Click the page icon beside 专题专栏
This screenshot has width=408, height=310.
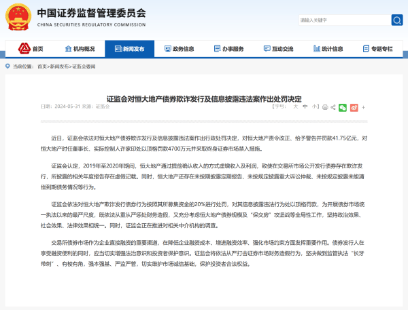pos(366,49)
